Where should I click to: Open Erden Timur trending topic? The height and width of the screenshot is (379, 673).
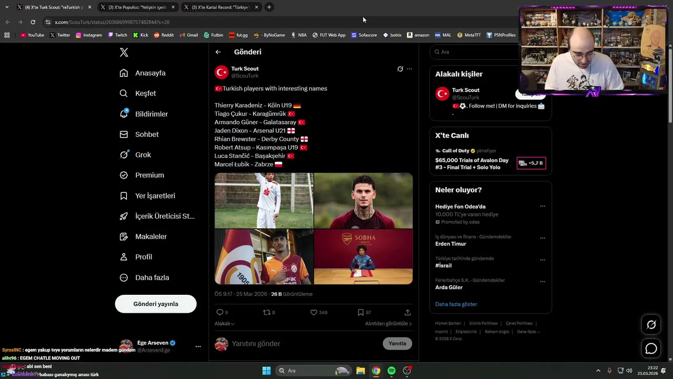click(x=451, y=244)
